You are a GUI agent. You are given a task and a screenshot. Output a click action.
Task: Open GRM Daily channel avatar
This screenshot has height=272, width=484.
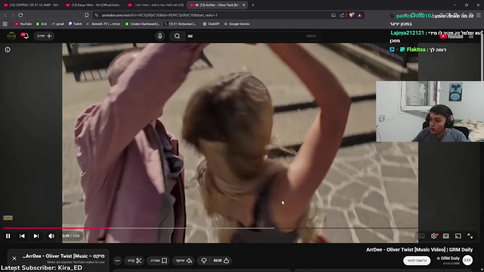[468, 260]
